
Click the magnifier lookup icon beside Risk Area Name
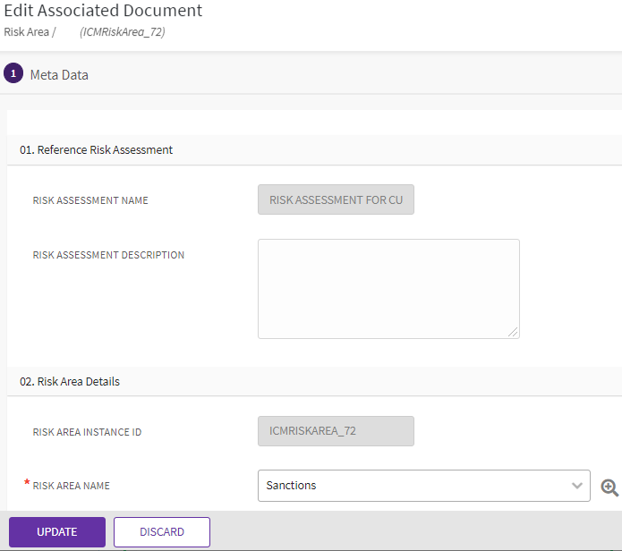pyautogui.click(x=609, y=487)
